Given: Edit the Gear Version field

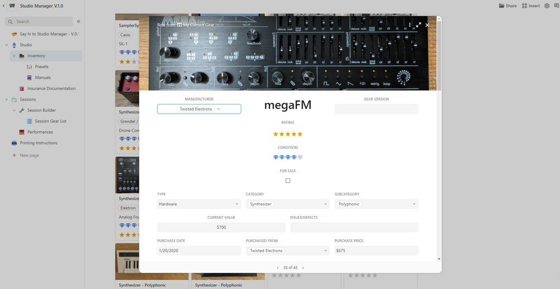Looking at the screenshot, I should point(377,109).
